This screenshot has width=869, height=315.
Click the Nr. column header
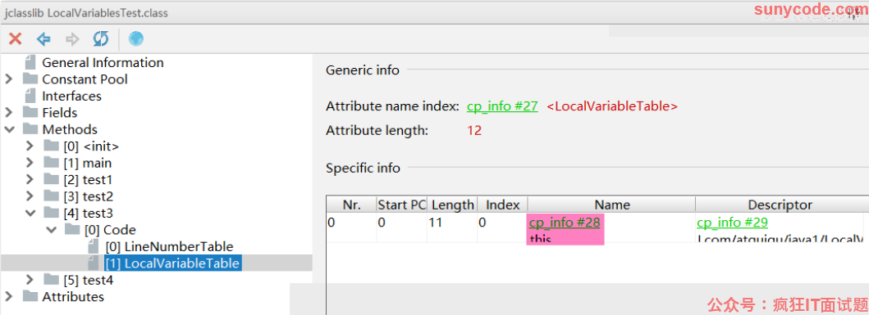[x=351, y=205]
